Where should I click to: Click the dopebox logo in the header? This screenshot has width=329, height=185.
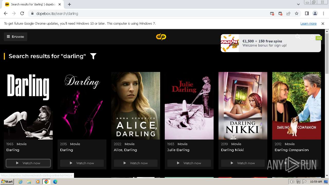tap(161, 37)
